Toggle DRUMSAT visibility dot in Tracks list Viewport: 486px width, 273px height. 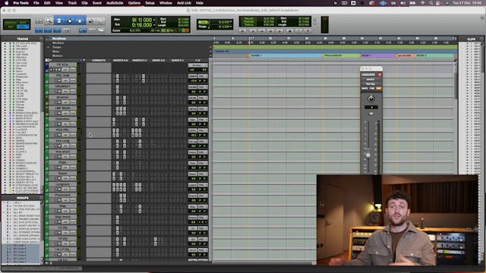5,49
